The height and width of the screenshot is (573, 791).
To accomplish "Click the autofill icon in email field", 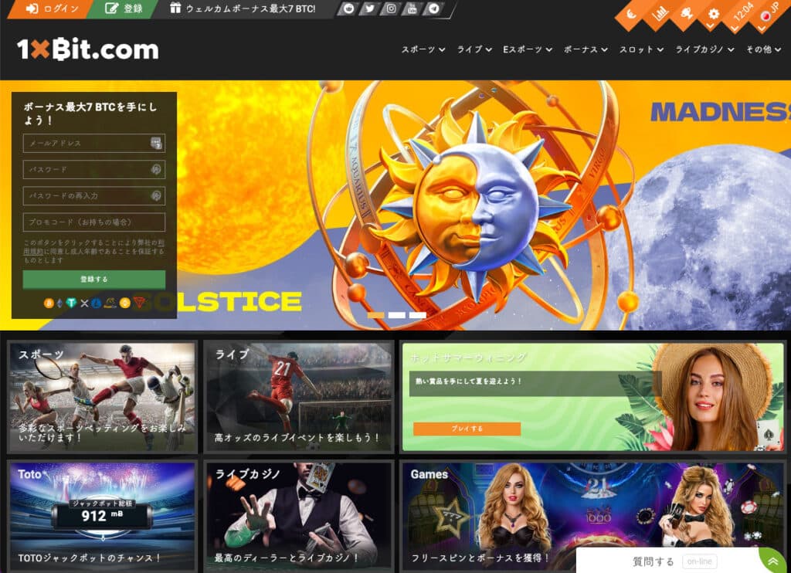I will point(156,144).
